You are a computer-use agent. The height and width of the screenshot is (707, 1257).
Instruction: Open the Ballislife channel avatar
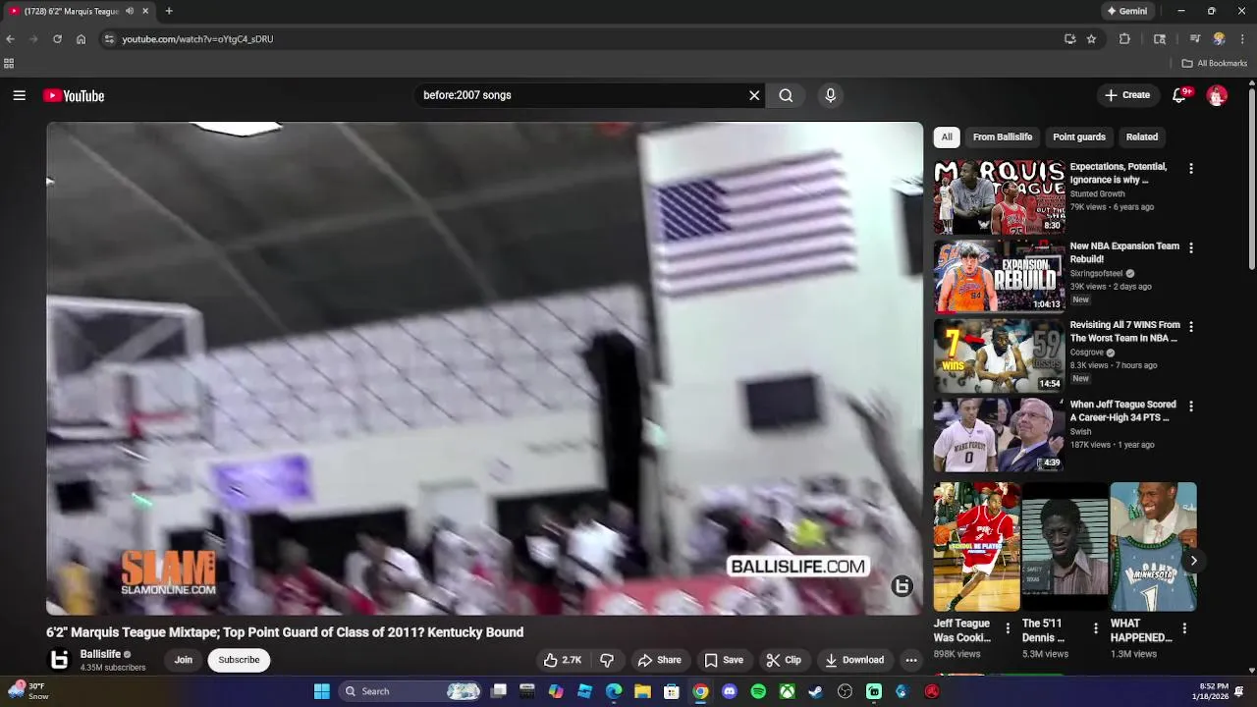tap(60, 660)
